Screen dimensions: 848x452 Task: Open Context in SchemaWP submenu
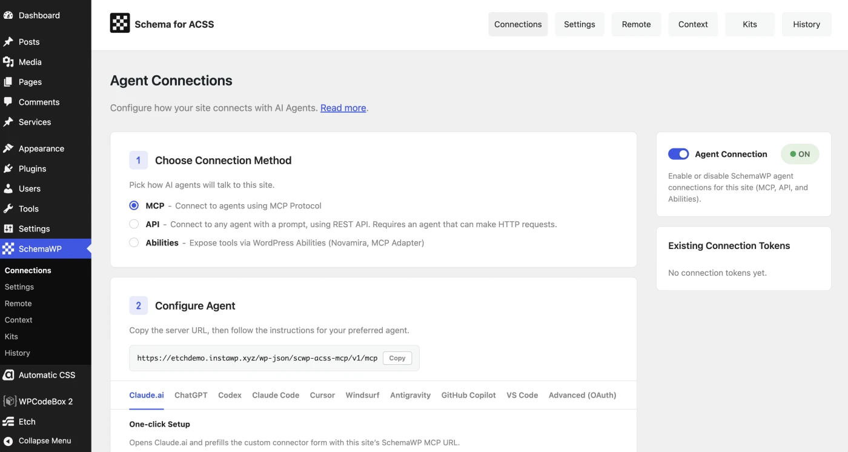click(x=19, y=319)
